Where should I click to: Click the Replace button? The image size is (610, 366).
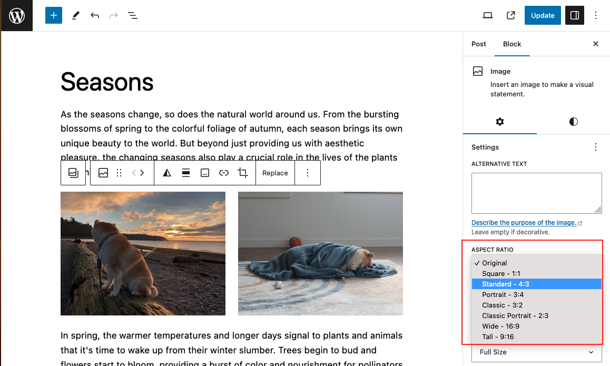[x=275, y=172]
